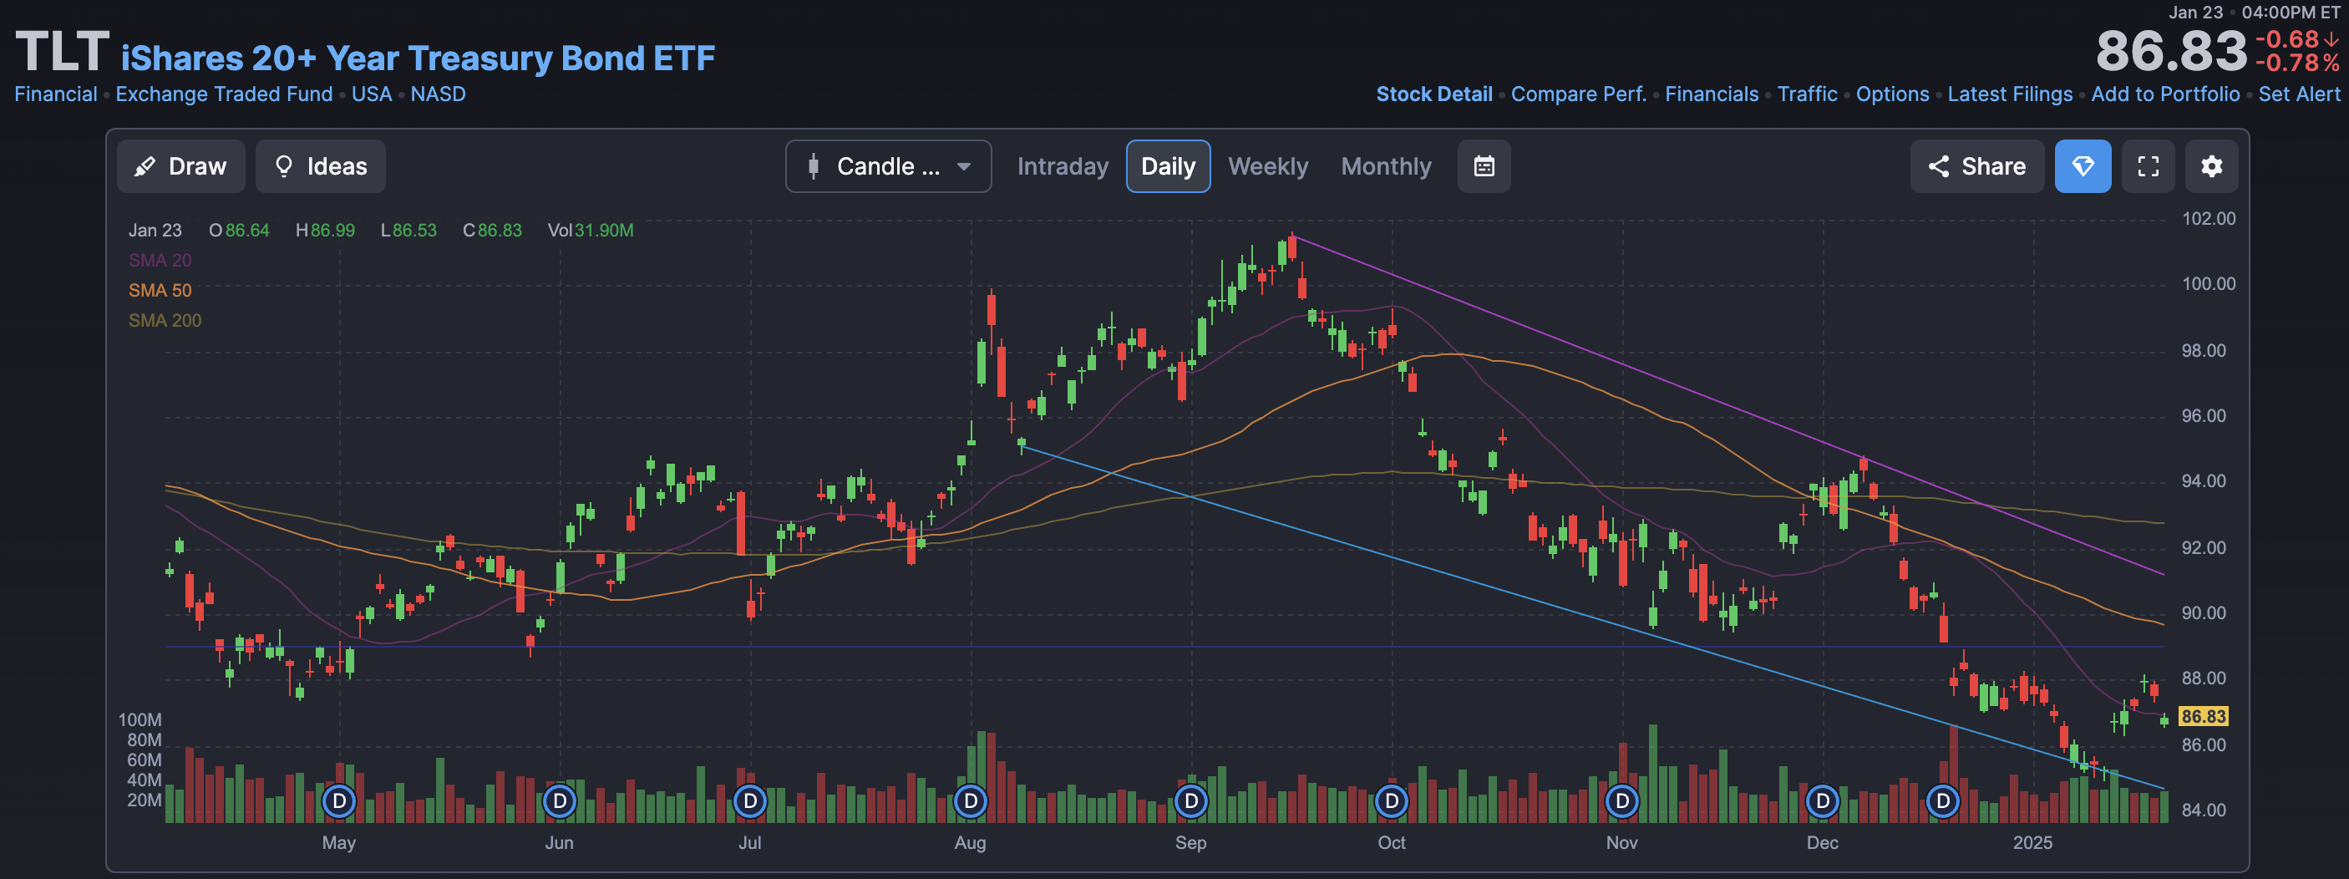The image size is (2349, 879).
Task: Click the late-December dividend marker before 2025
Action: (1943, 800)
